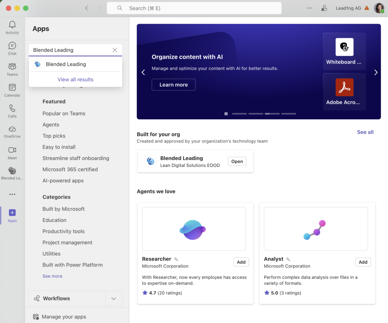388x323 pixels.
Task: Select Productivity tools category
Action: pyautogui.click(x=63, y=231)
